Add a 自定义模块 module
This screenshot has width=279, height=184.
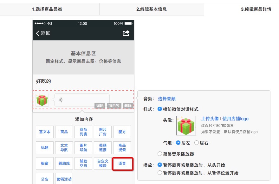click(103, 163)
